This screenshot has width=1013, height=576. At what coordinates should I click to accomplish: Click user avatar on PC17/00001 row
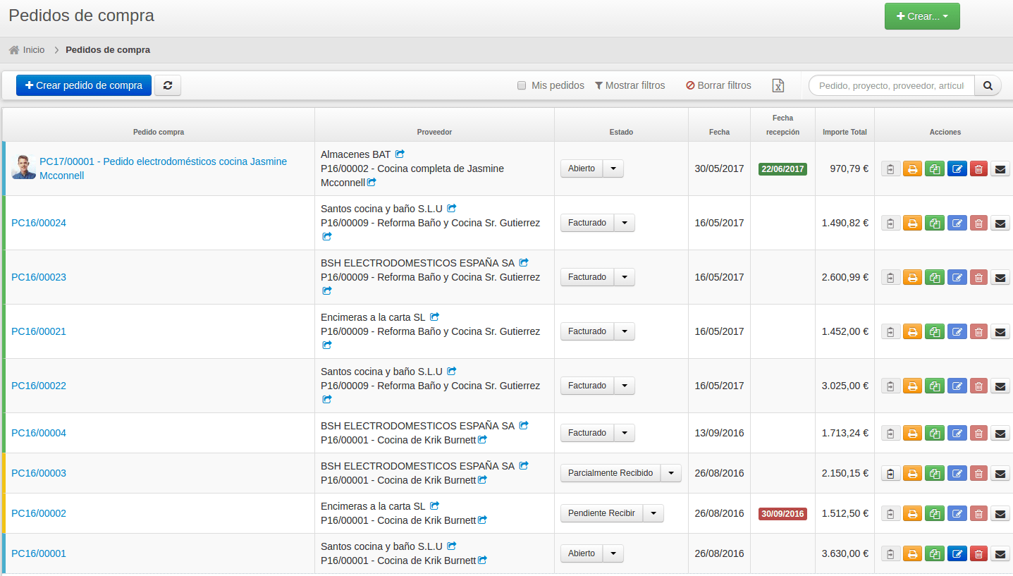(24, 167)
